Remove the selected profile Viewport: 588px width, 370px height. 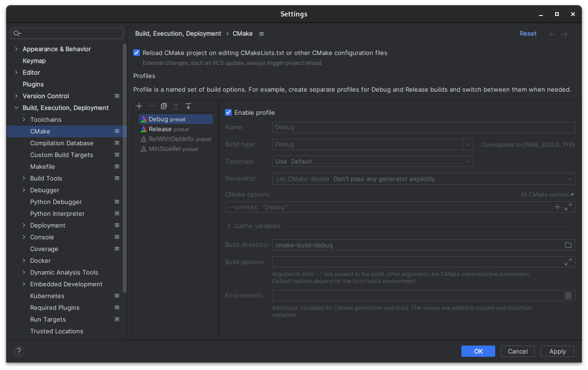[151, 106]
